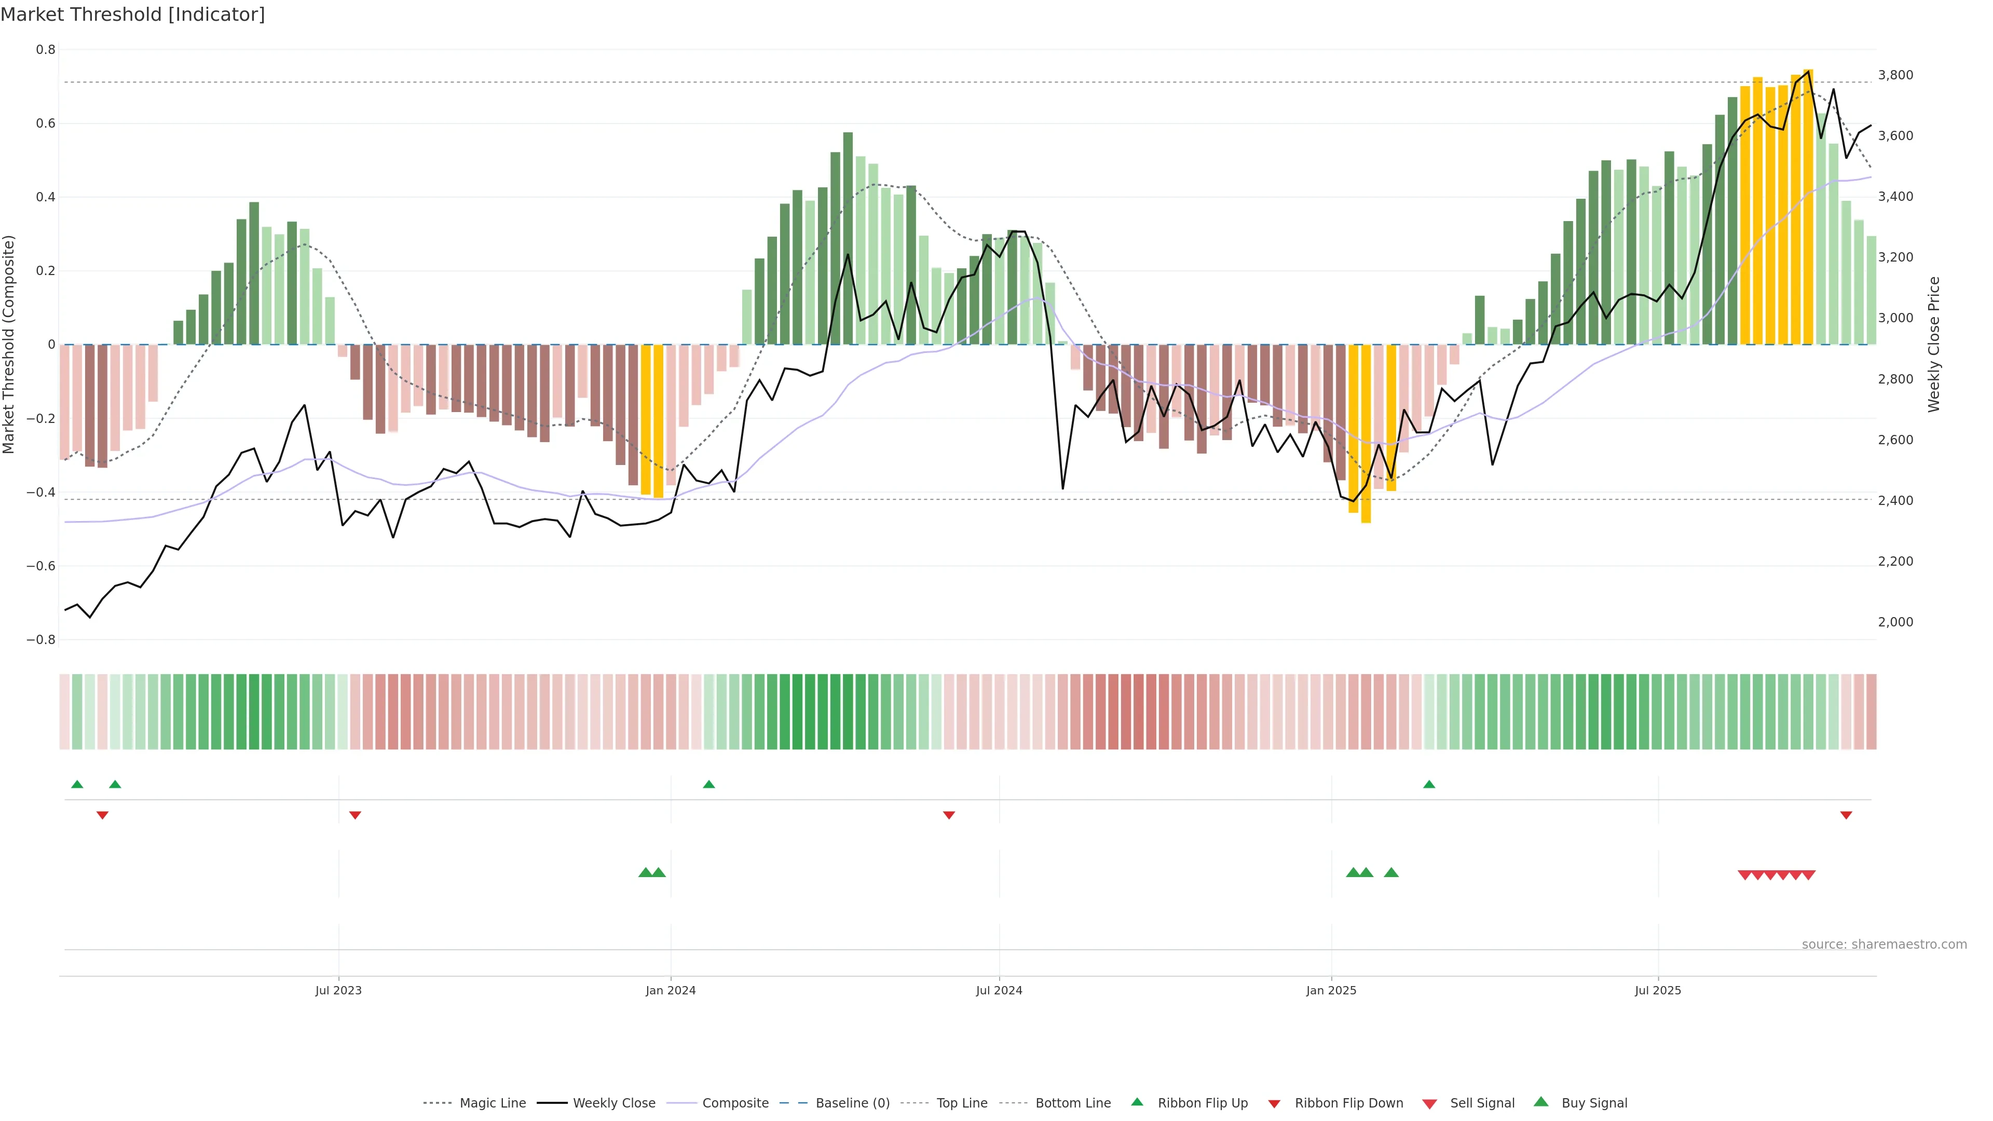Hide the Weekly Close series via legend
Viewport: 1993px width, 1121px height.
click(x=613, y=1103)
